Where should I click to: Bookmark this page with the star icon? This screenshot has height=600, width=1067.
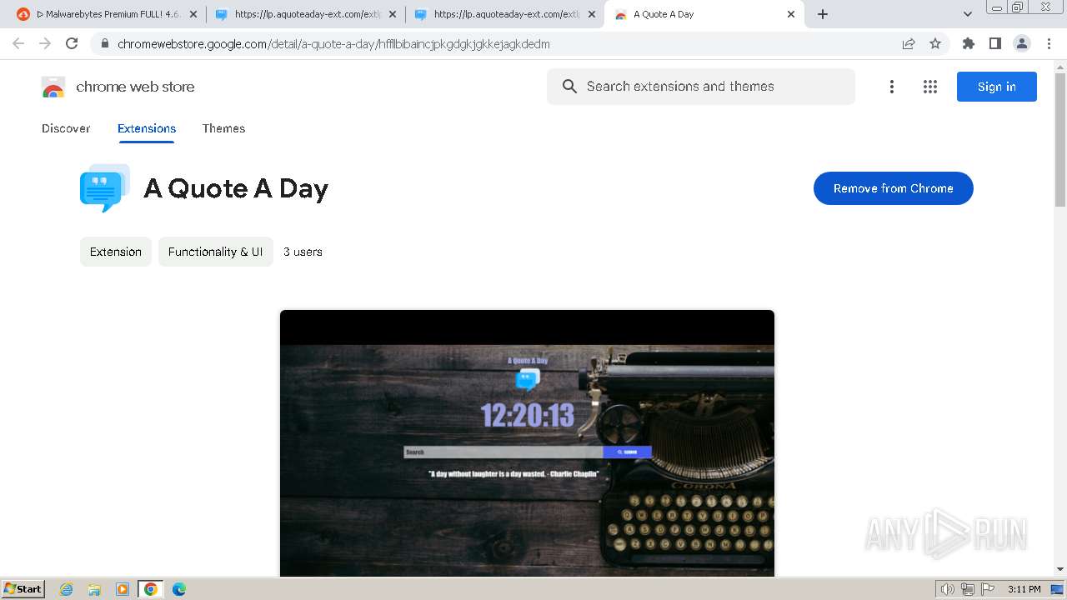[935, 44]
